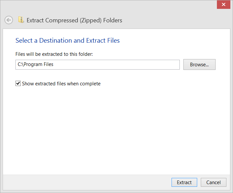
Task: Click 'Files will be extracted to this folder' label
Action: pyautogui.click(x=54, y=54)
